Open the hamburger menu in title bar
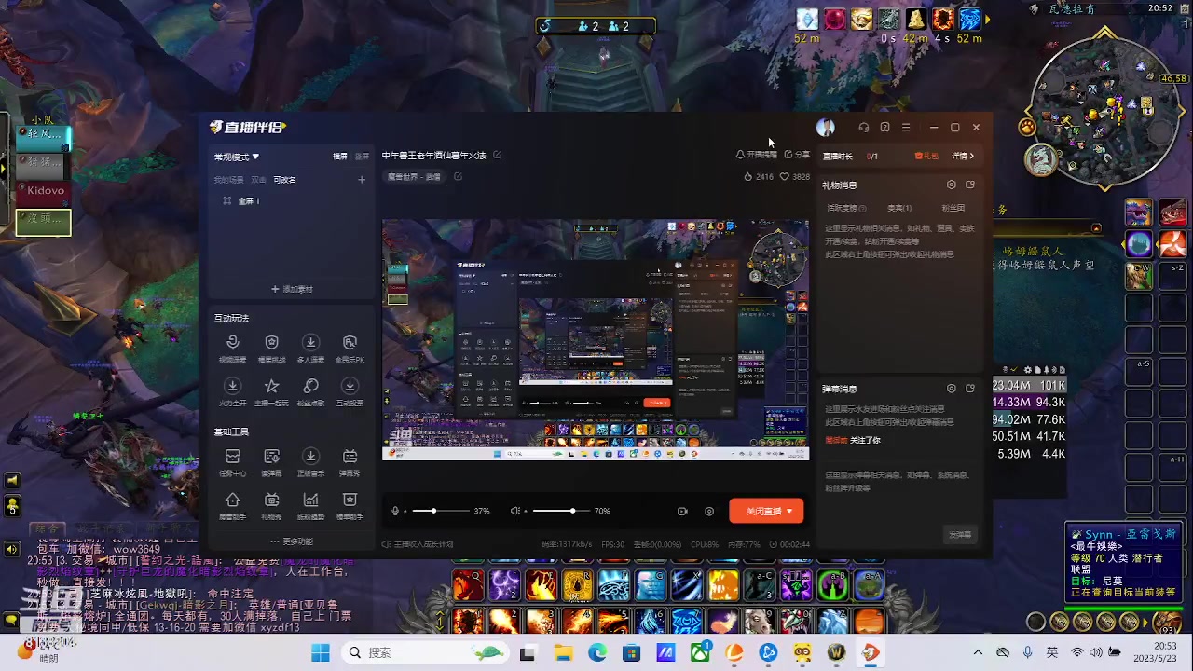1193x671 pixels. (x=905, y=128)
